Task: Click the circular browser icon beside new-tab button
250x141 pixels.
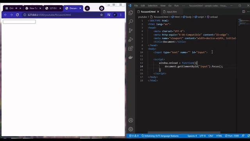Action: click(x=102, y=8)
